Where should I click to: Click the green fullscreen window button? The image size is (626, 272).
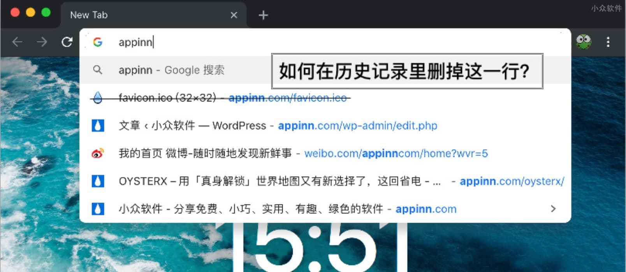[46, 12]
